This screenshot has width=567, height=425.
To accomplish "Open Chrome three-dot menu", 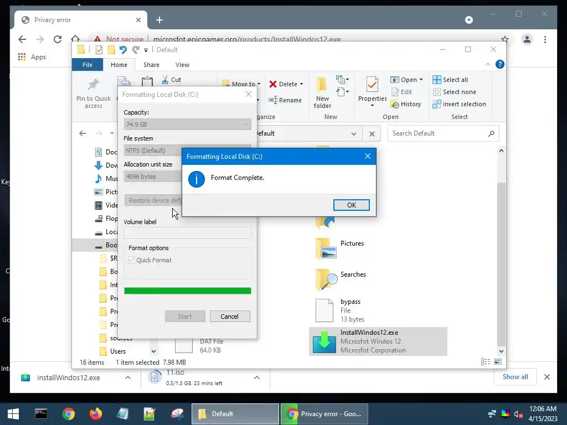I will click(545, 39).
